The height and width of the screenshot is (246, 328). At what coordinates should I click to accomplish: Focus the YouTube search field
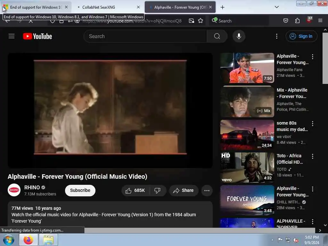click(x=145, y=36)
